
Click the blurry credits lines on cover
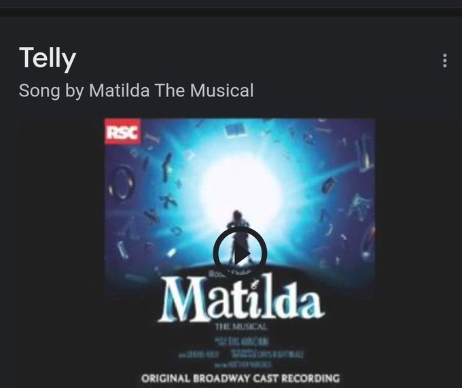[241, 353]
